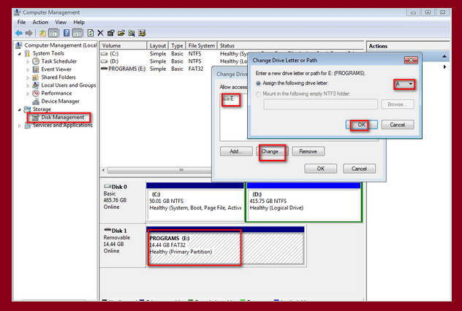This screenshot has height=311, width=462.
Task: Click the Properties toolbar icon
Action: [111, 33]
